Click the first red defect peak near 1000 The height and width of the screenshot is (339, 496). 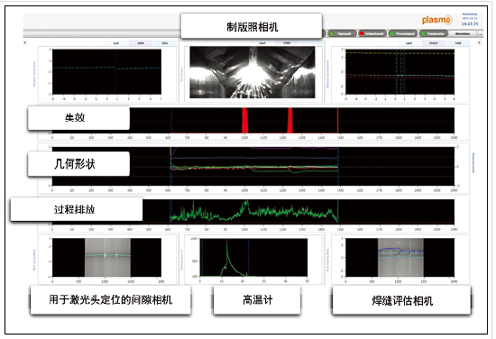(244, 121)
